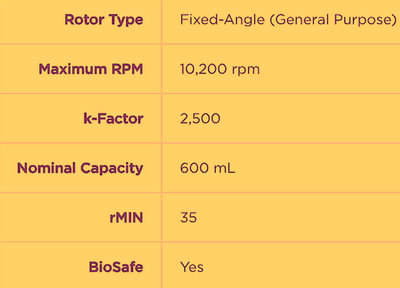This screenshot has width=400, height=288.
Task: Click the BioSafe label
Action: (x=116, y=267)
